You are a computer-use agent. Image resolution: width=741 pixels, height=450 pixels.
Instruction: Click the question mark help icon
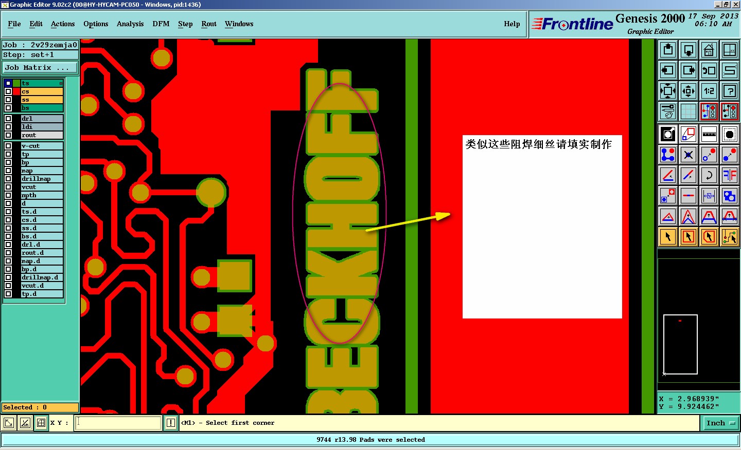[x=730, y=91]
